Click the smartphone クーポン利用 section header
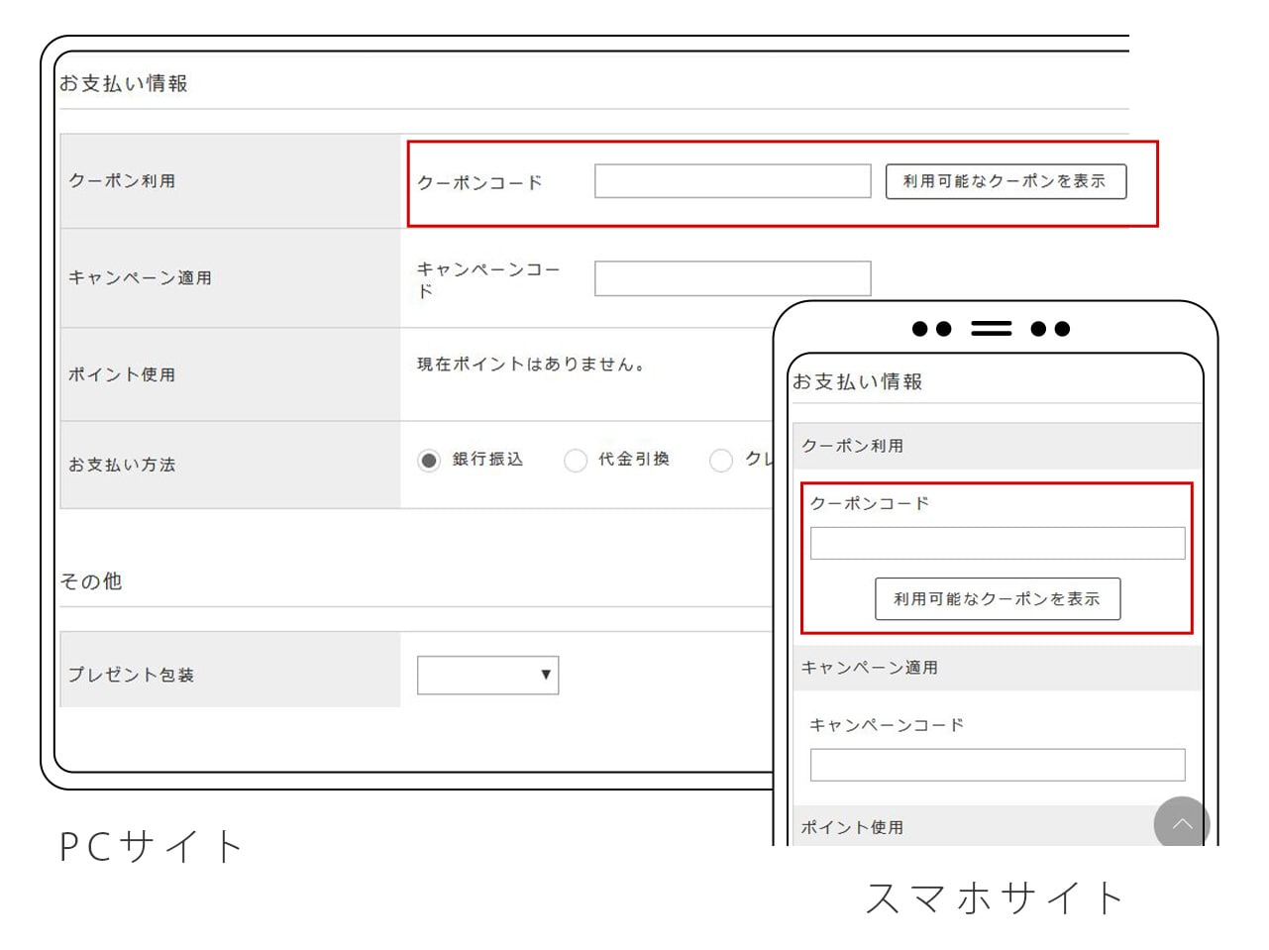Image resolution: width=1269 pixels, height=950 pixels. coord(997,446)
